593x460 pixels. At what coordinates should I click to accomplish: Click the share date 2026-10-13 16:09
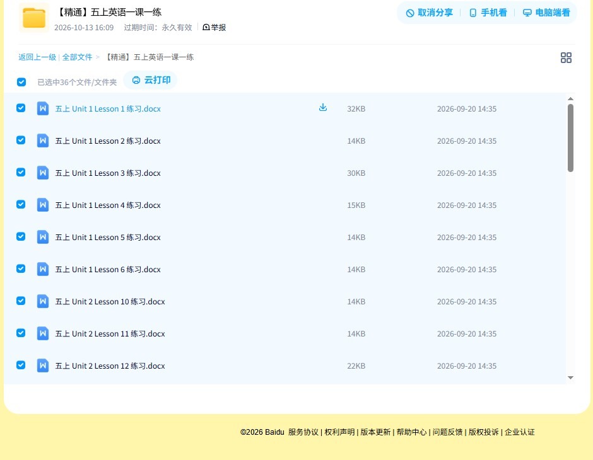84,28
